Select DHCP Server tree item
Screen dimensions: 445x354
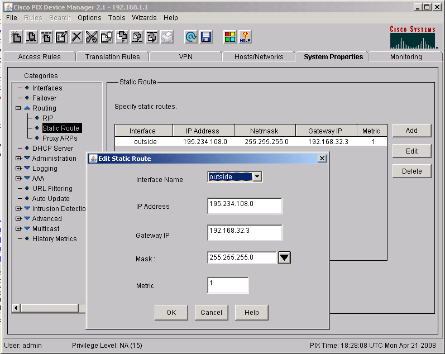pyautogui.click(x=52, y=148)
